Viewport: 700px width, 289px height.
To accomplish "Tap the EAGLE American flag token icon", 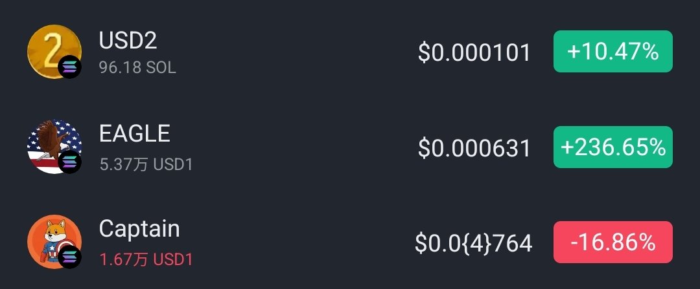I will point(54,147).
